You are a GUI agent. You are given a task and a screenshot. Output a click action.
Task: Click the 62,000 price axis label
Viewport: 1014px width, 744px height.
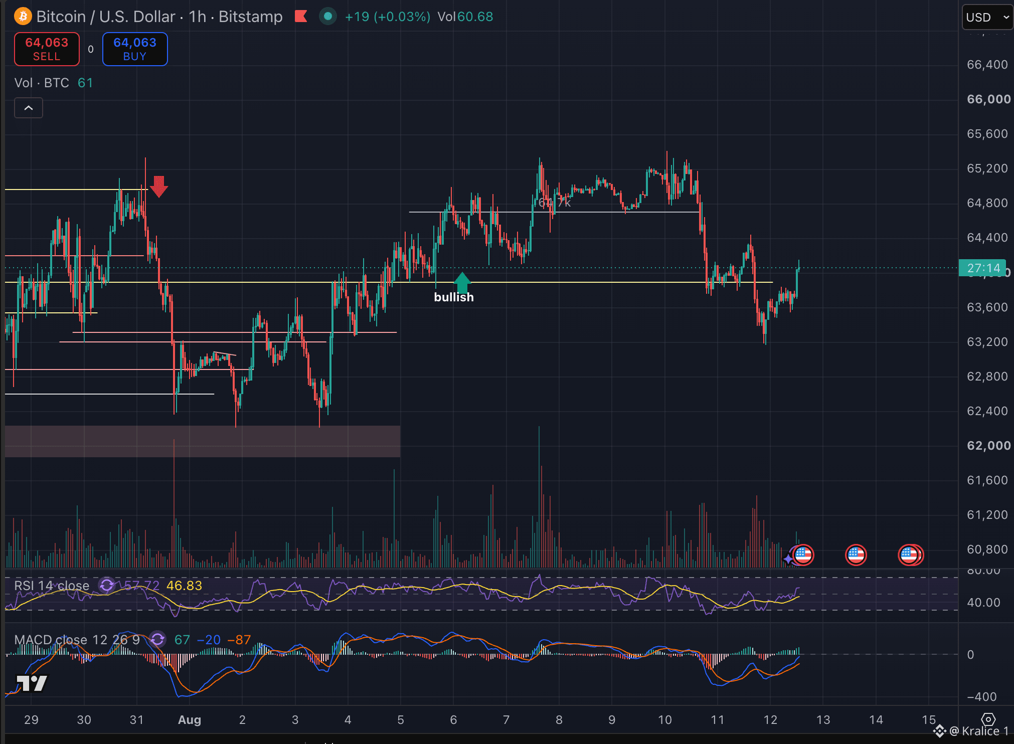coord(988,446)
